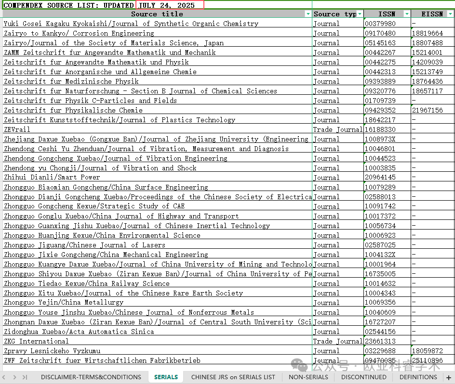Select the SERIALS sheet tab

(166, 377)
